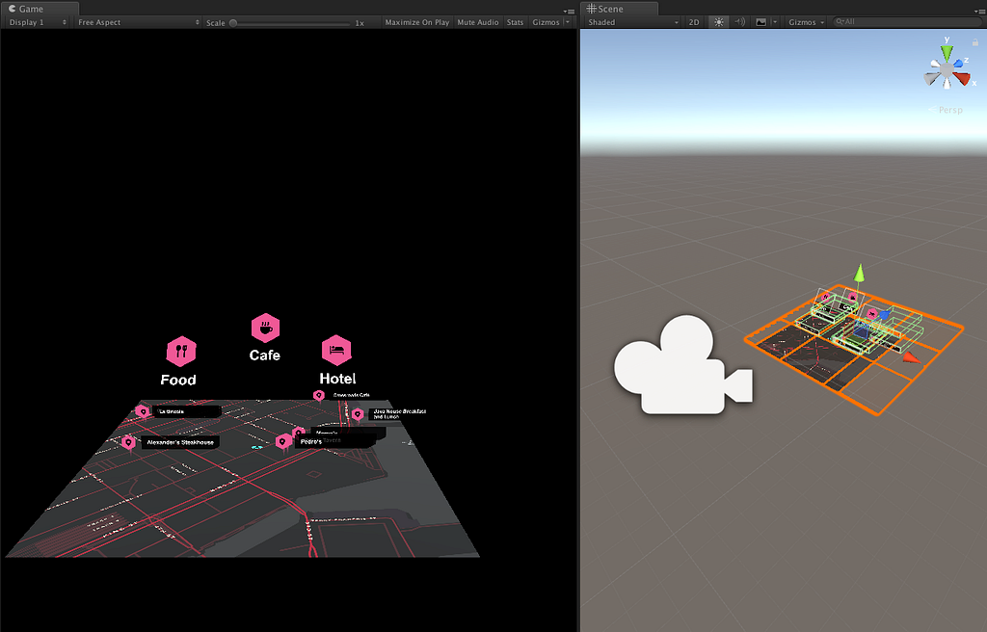The height and width of the screenshot is (632, 987).
Task: Click the camera gizmo in the Scene view
Action: (x=683, y=366)
